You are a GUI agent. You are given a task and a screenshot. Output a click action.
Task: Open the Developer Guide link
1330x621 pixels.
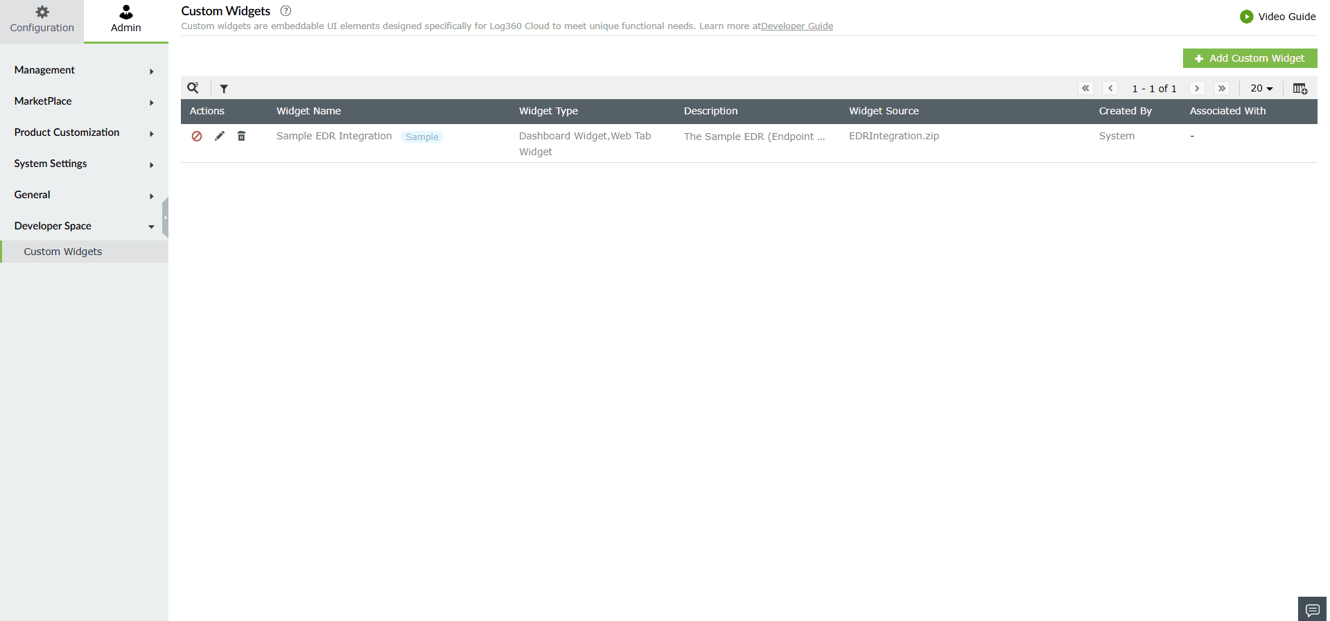(x=797, y=26)
